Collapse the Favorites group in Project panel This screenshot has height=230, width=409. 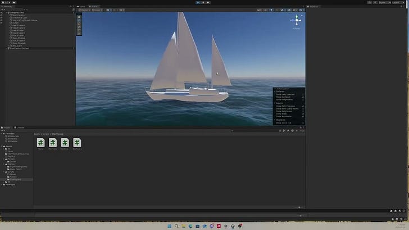coord(2,134)
